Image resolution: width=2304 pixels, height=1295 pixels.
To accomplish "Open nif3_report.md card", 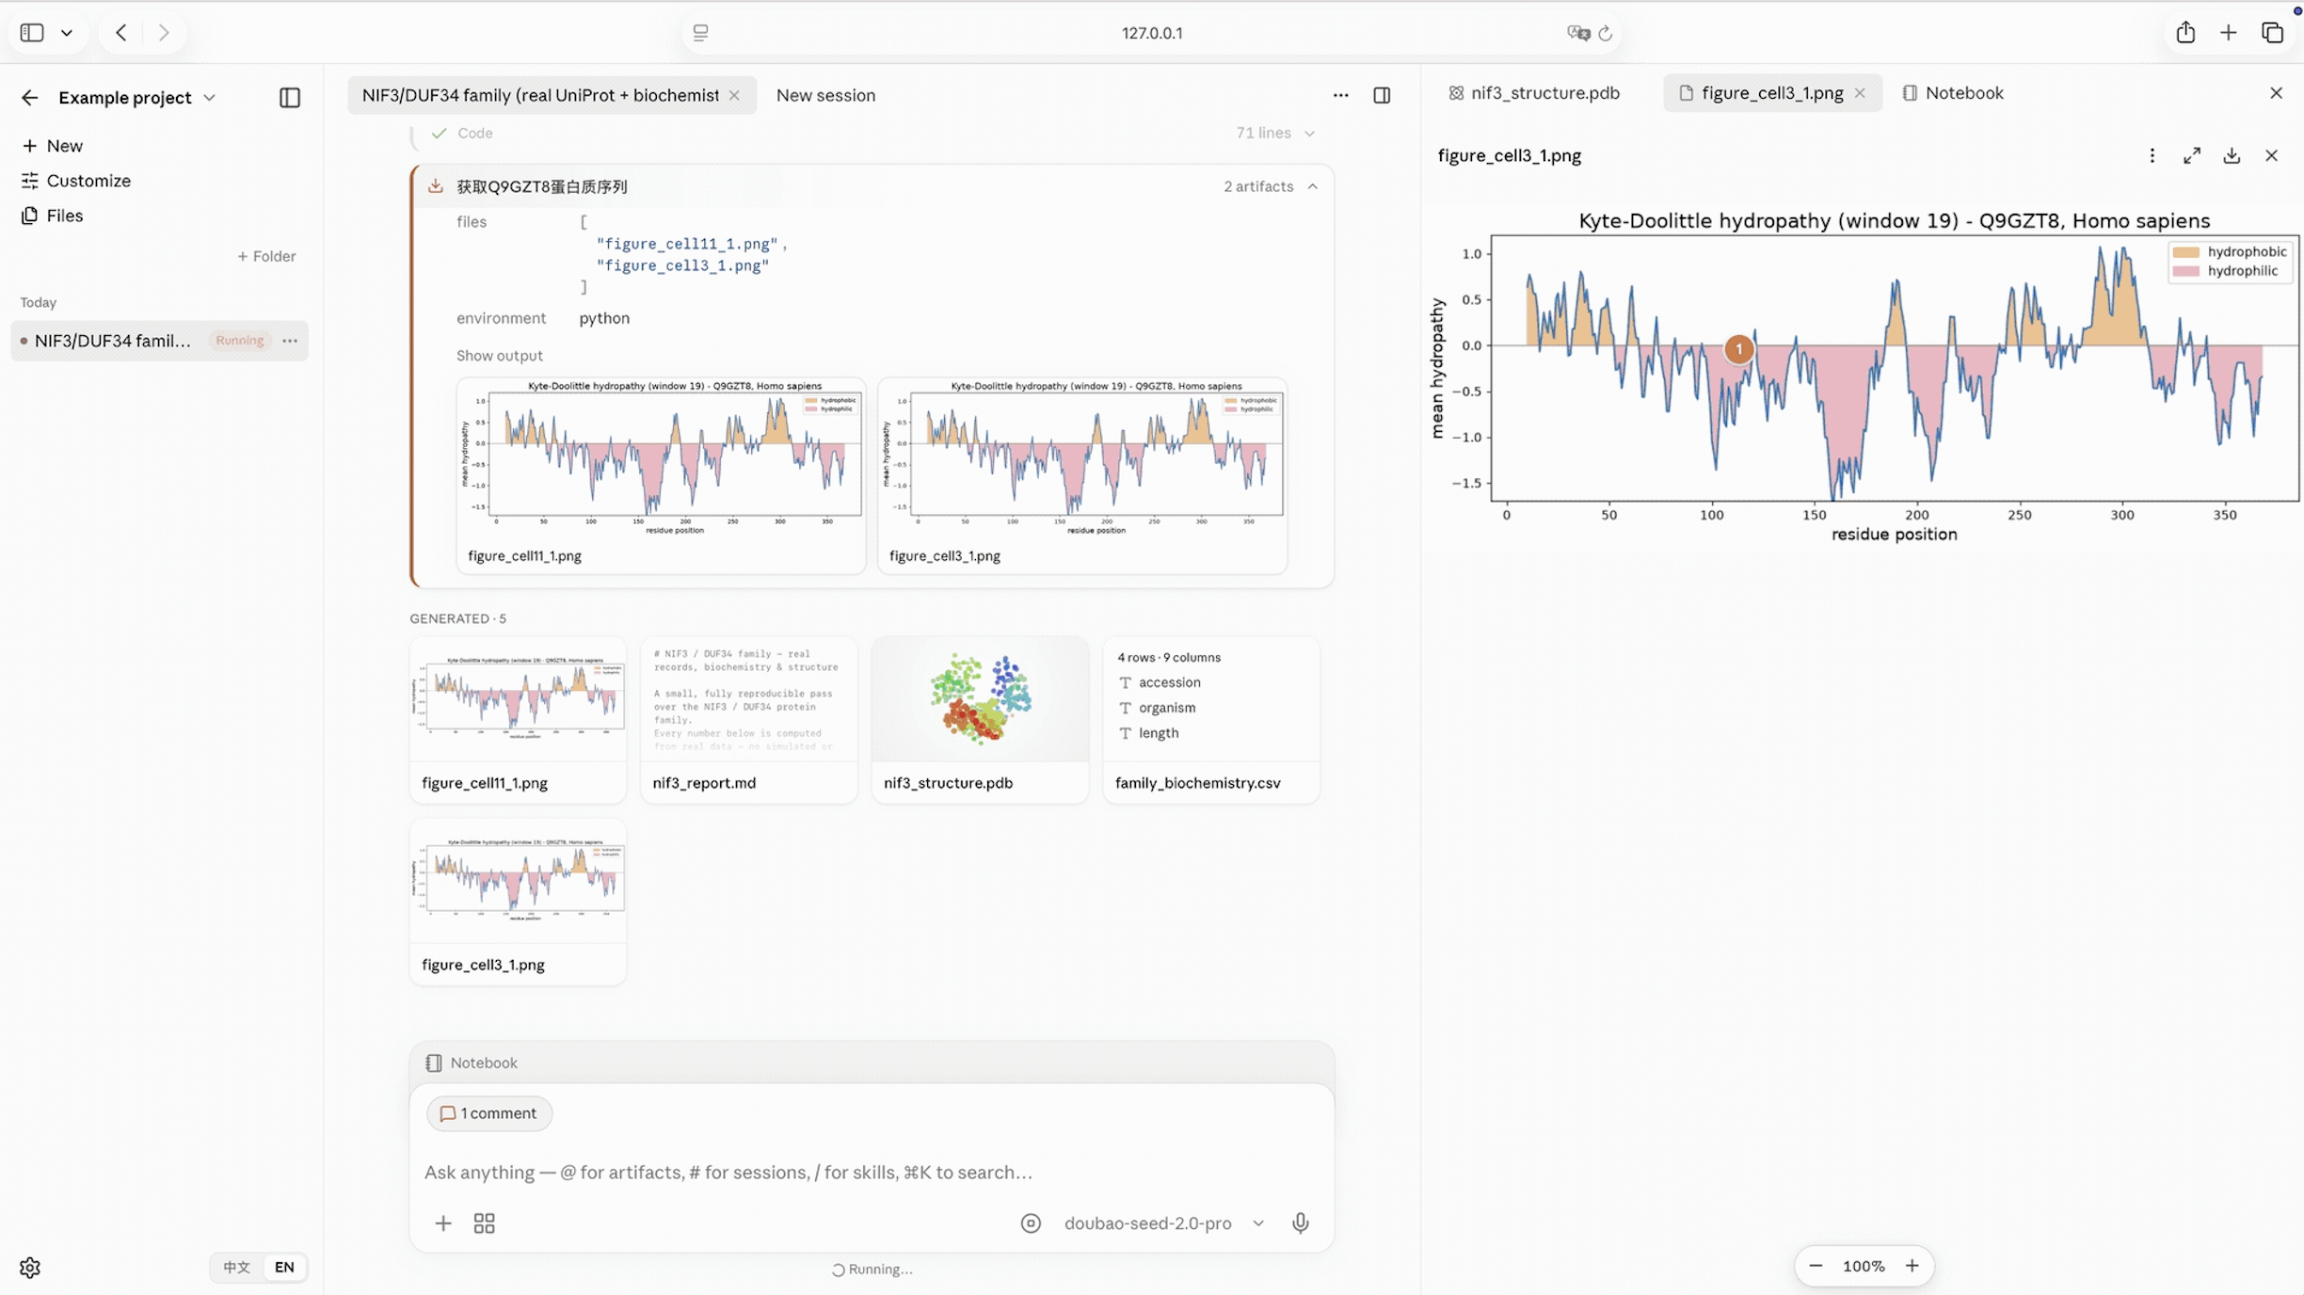I will [x=749, y=720].
